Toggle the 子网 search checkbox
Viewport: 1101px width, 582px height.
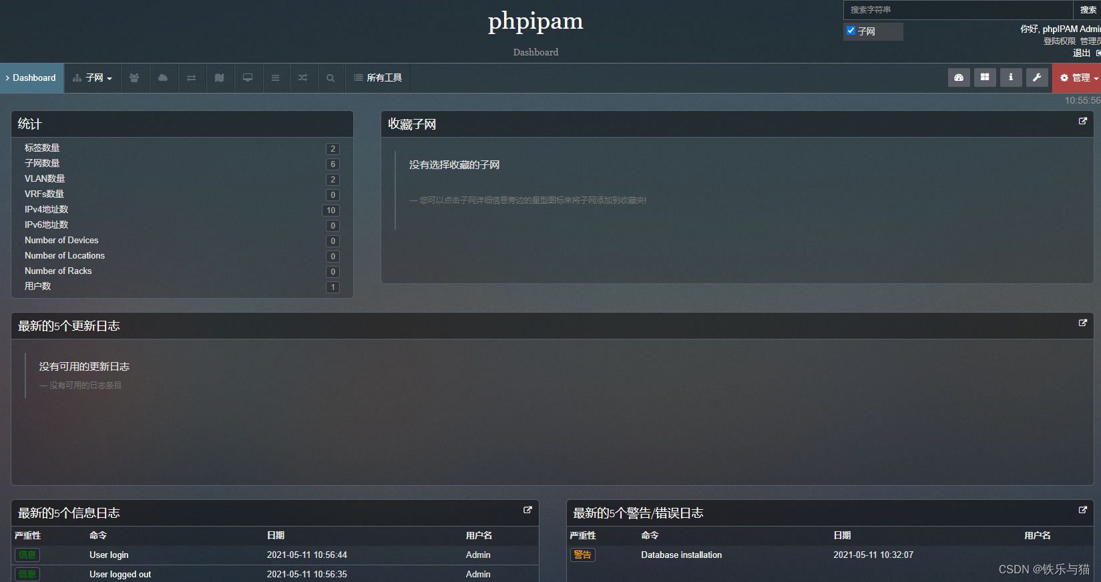tap(851, 31)
